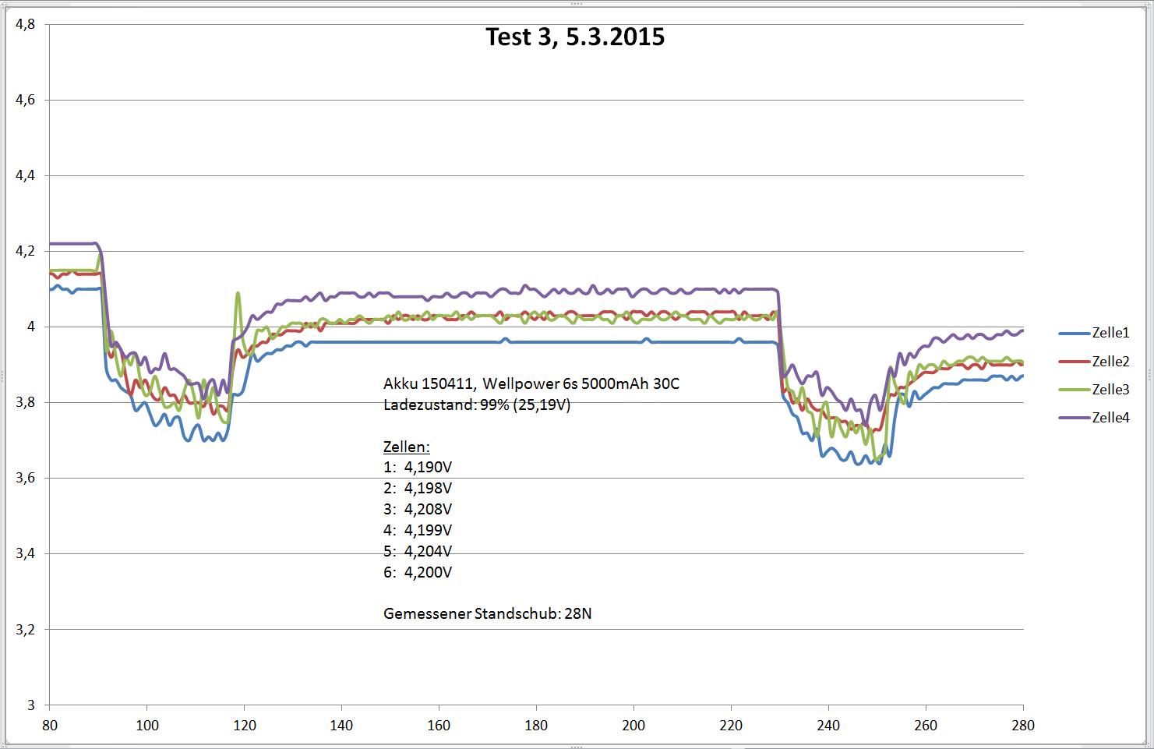Select the Zelle4 legend text
Image resolution: width=1154 pixels, height=749 pixels.
1110,418
